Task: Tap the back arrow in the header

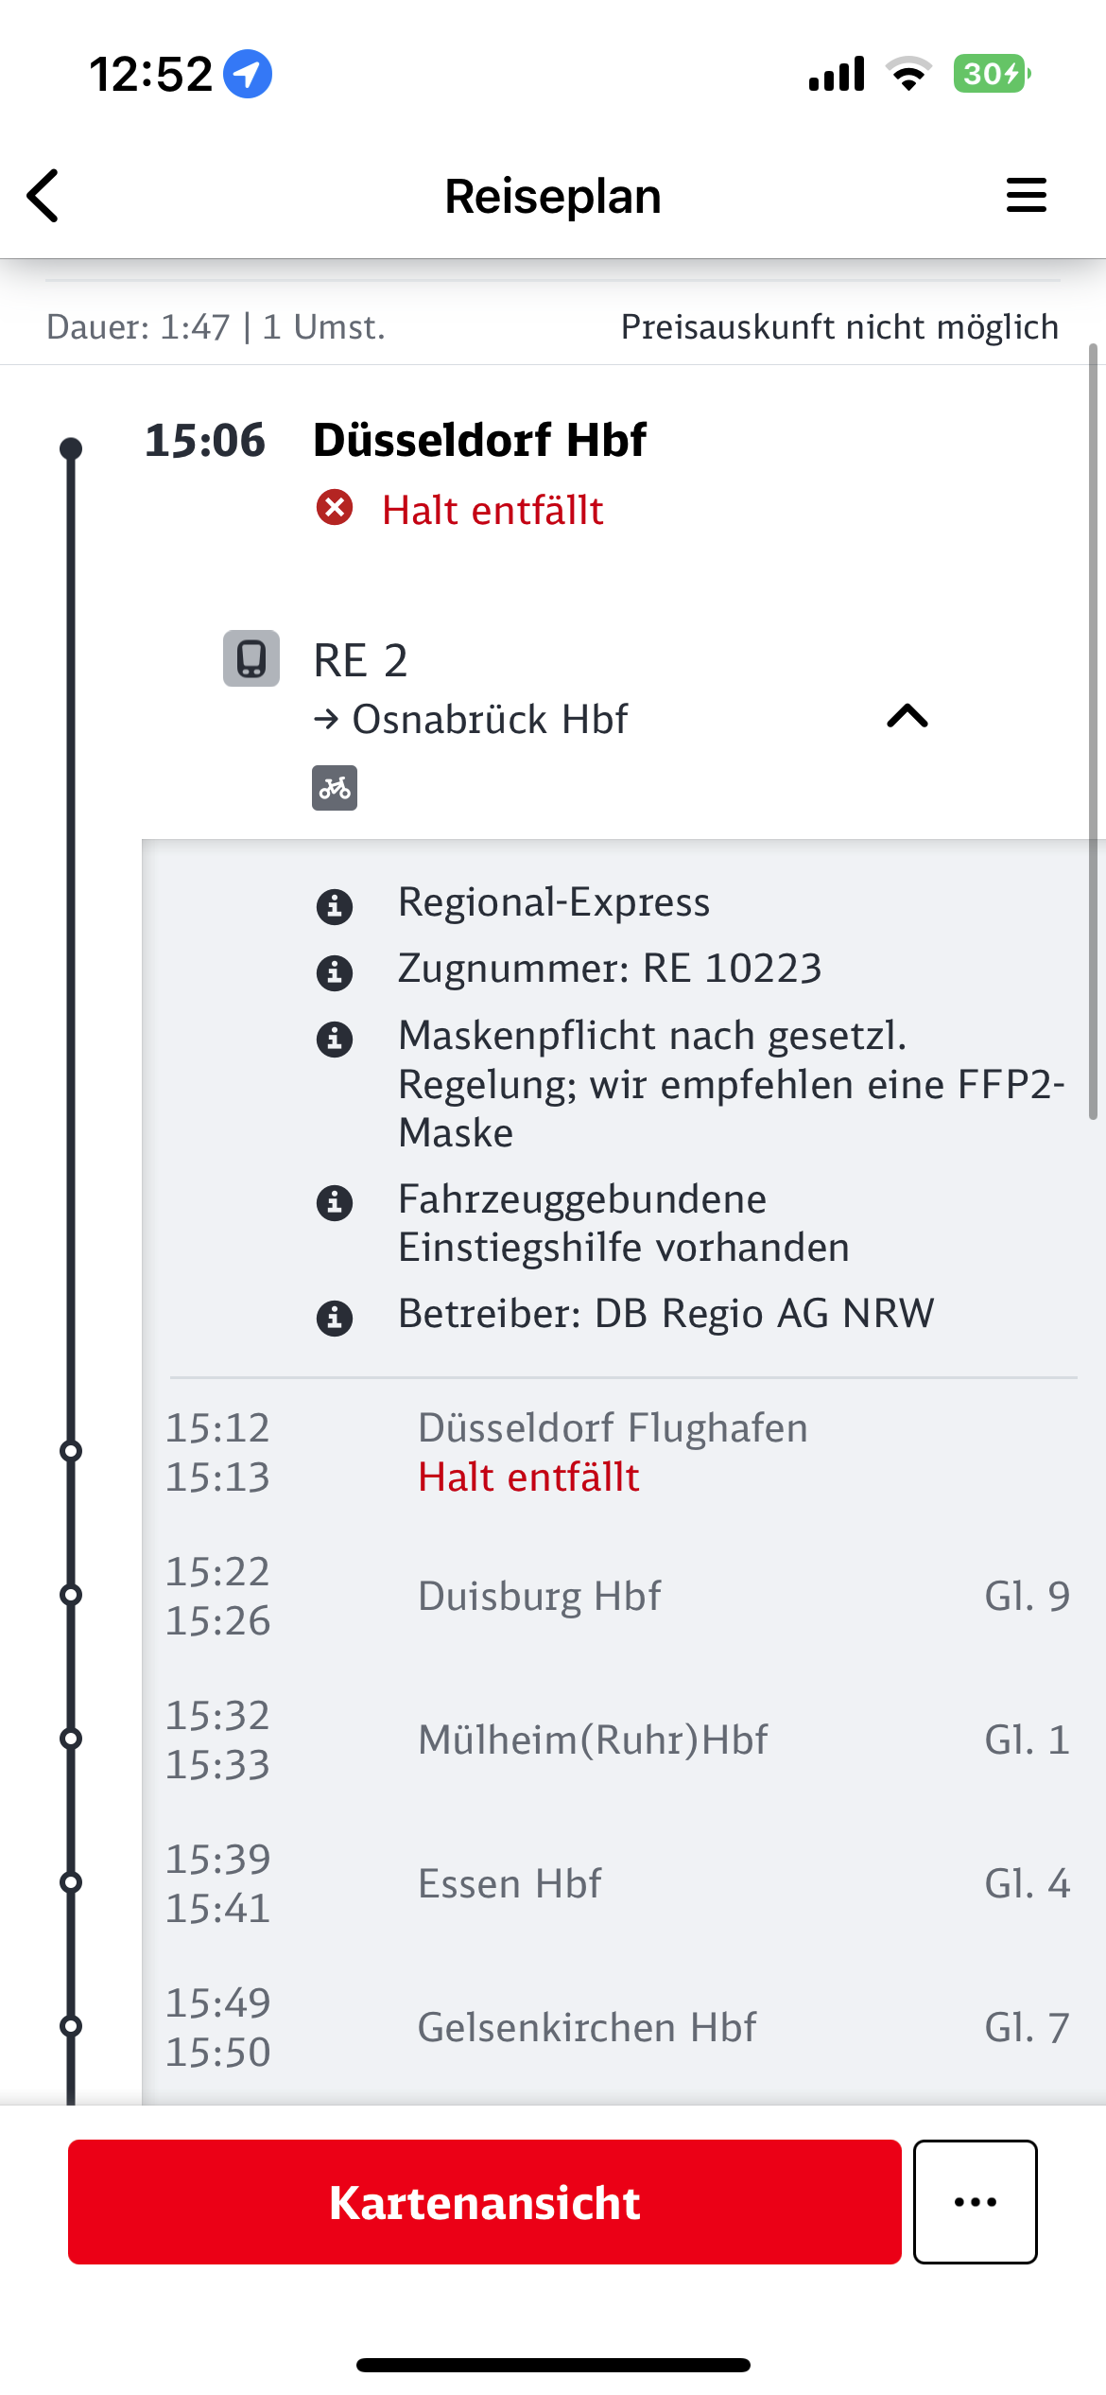Action: tap(43, 196)
